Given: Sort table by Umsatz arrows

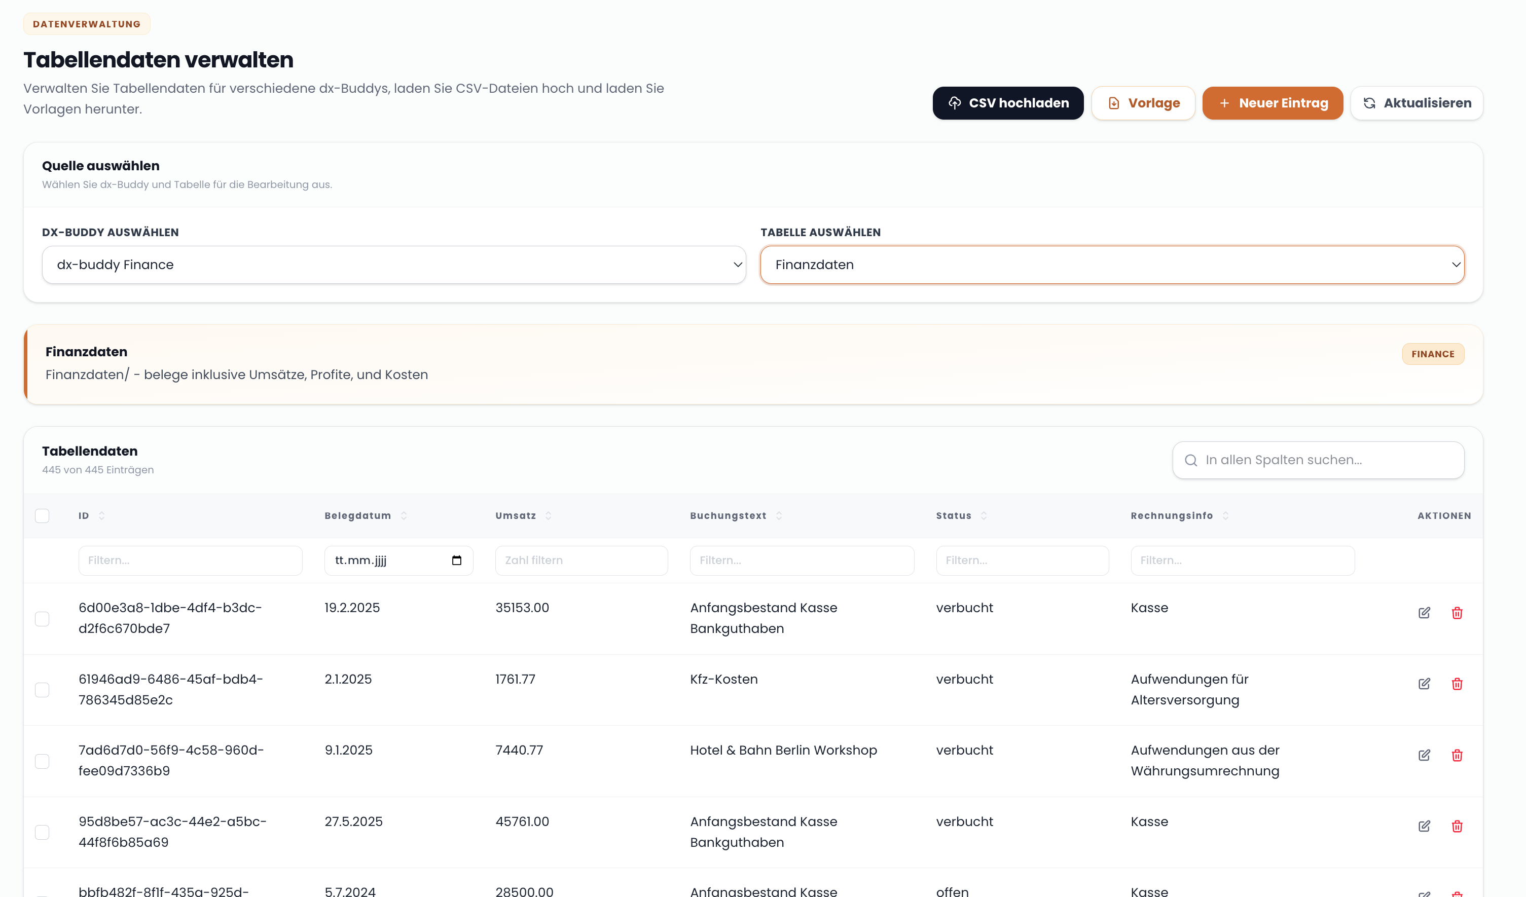Looking at the screenshot, I should click(548, 516).
